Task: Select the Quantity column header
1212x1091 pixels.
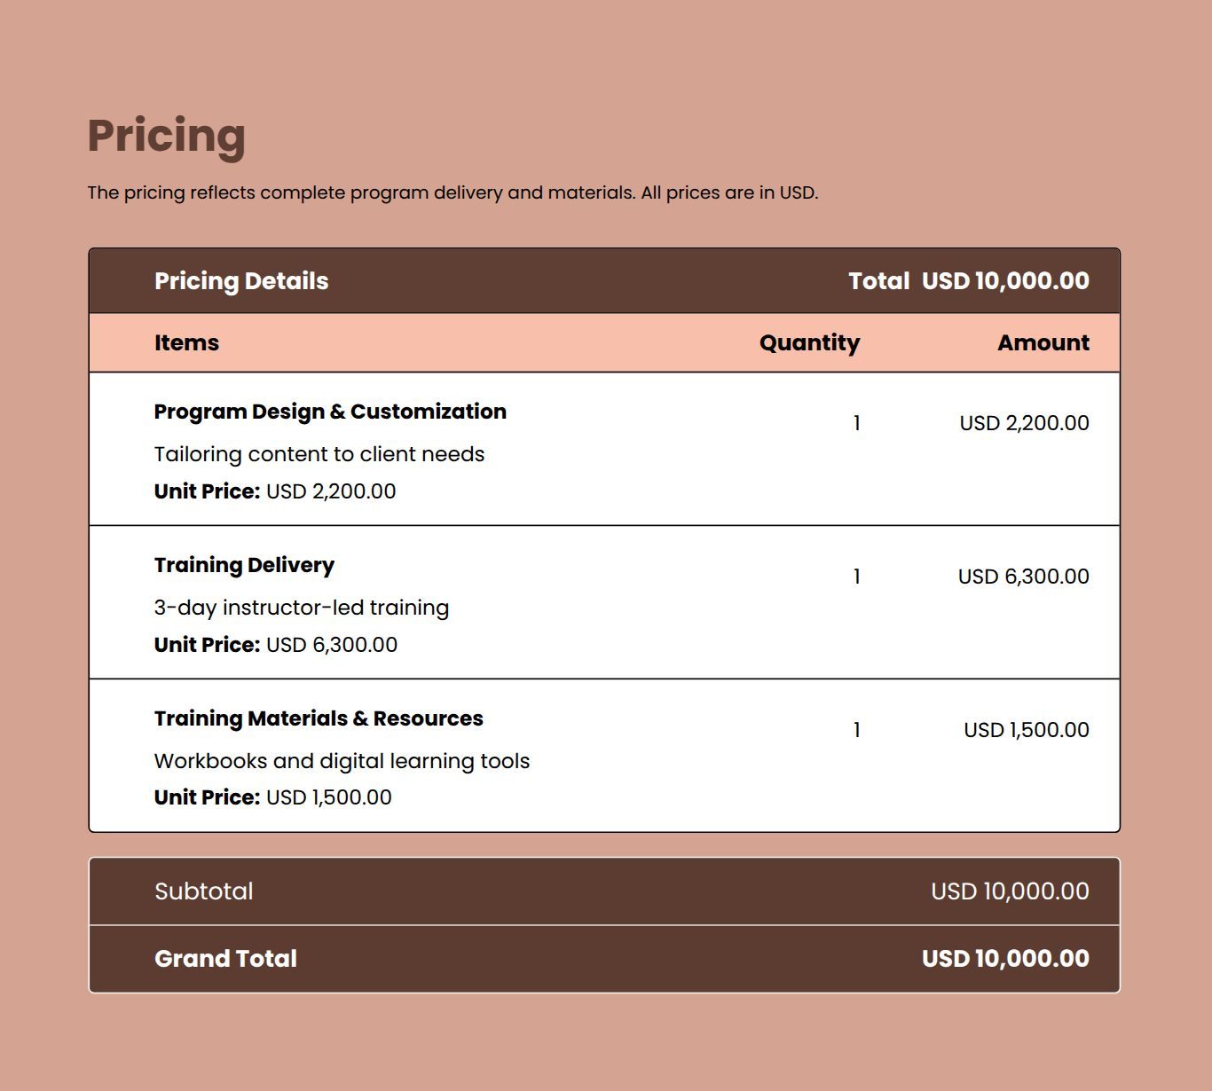Action: click(x=809, y=343)
